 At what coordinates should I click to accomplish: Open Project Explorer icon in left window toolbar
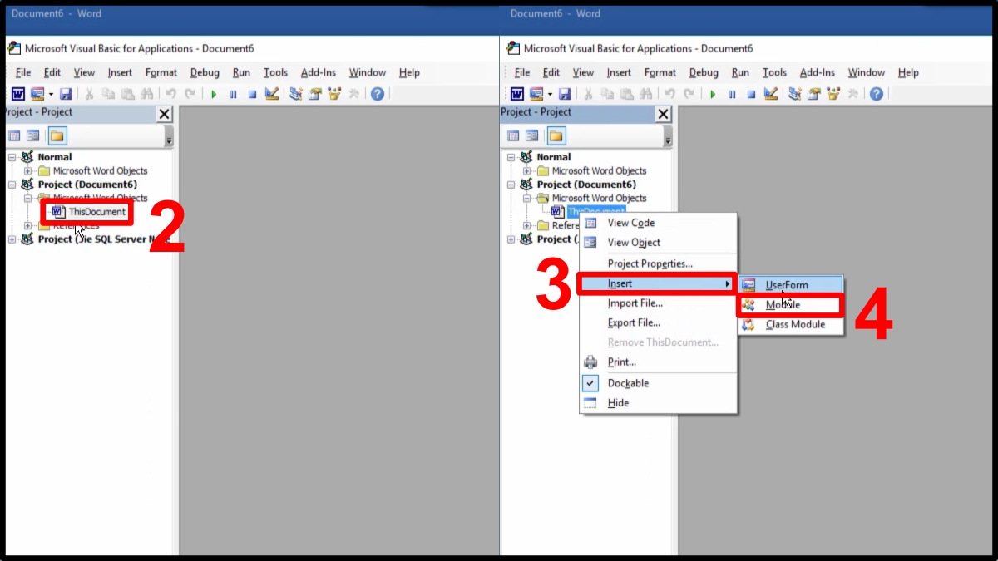[x=296, y=94]
